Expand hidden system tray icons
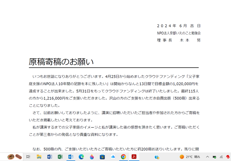 [x=207, y=157]
